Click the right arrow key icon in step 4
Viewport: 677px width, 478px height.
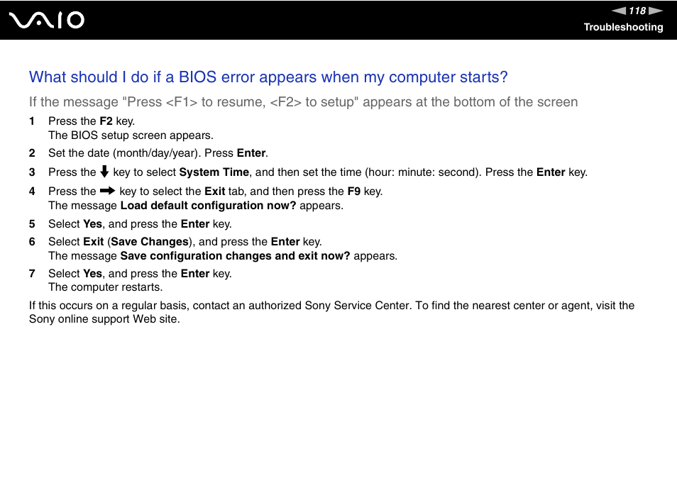(107, 190)
